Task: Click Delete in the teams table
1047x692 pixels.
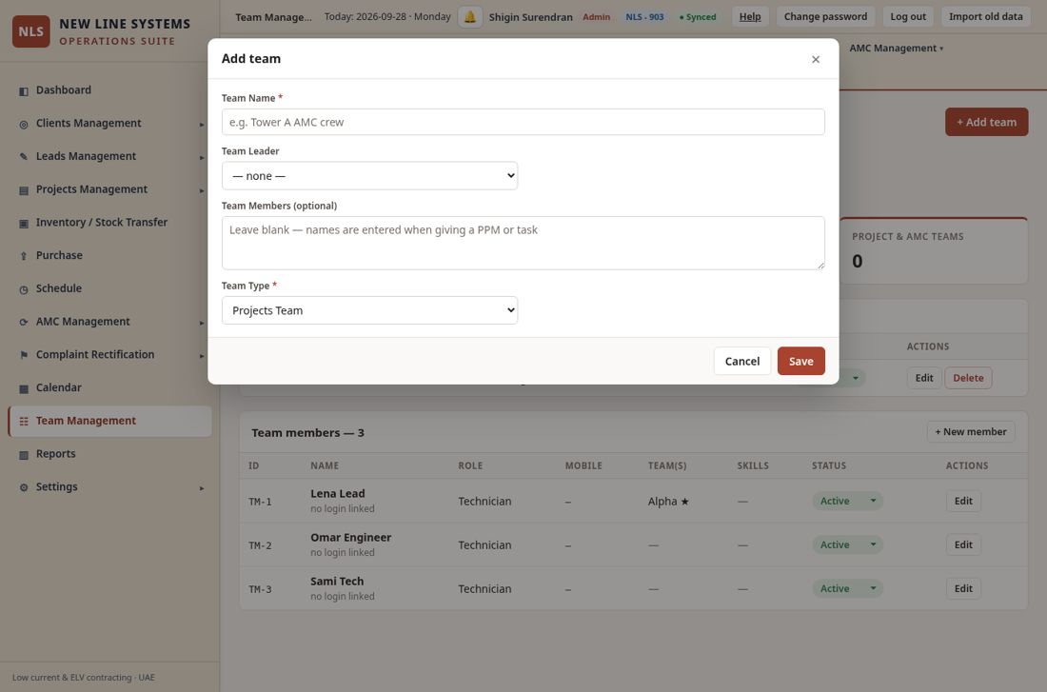Action: [x=968, y=378]
